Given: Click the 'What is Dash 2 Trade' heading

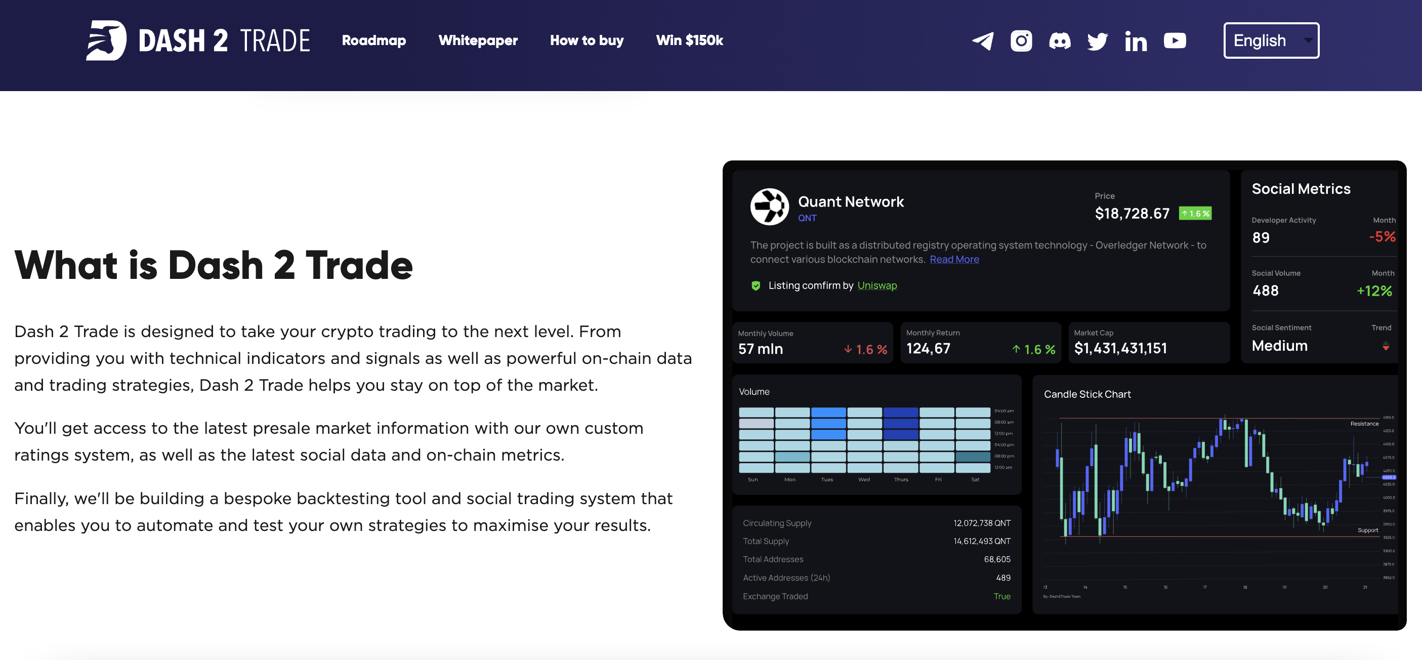Looking at the screenshot, I should coord(214,265).
